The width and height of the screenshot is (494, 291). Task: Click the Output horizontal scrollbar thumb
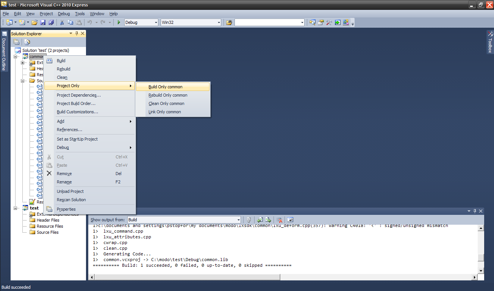(188, 277)
